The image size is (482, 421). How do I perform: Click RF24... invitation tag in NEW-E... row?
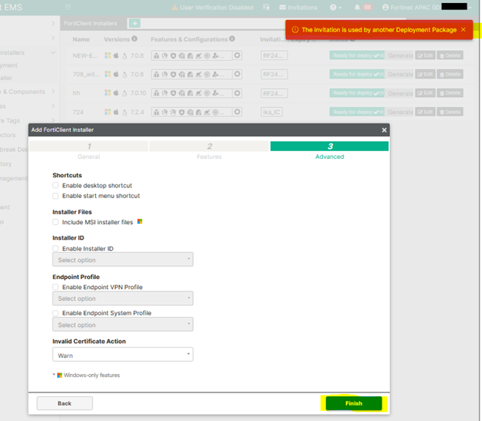tap(274, 56)
